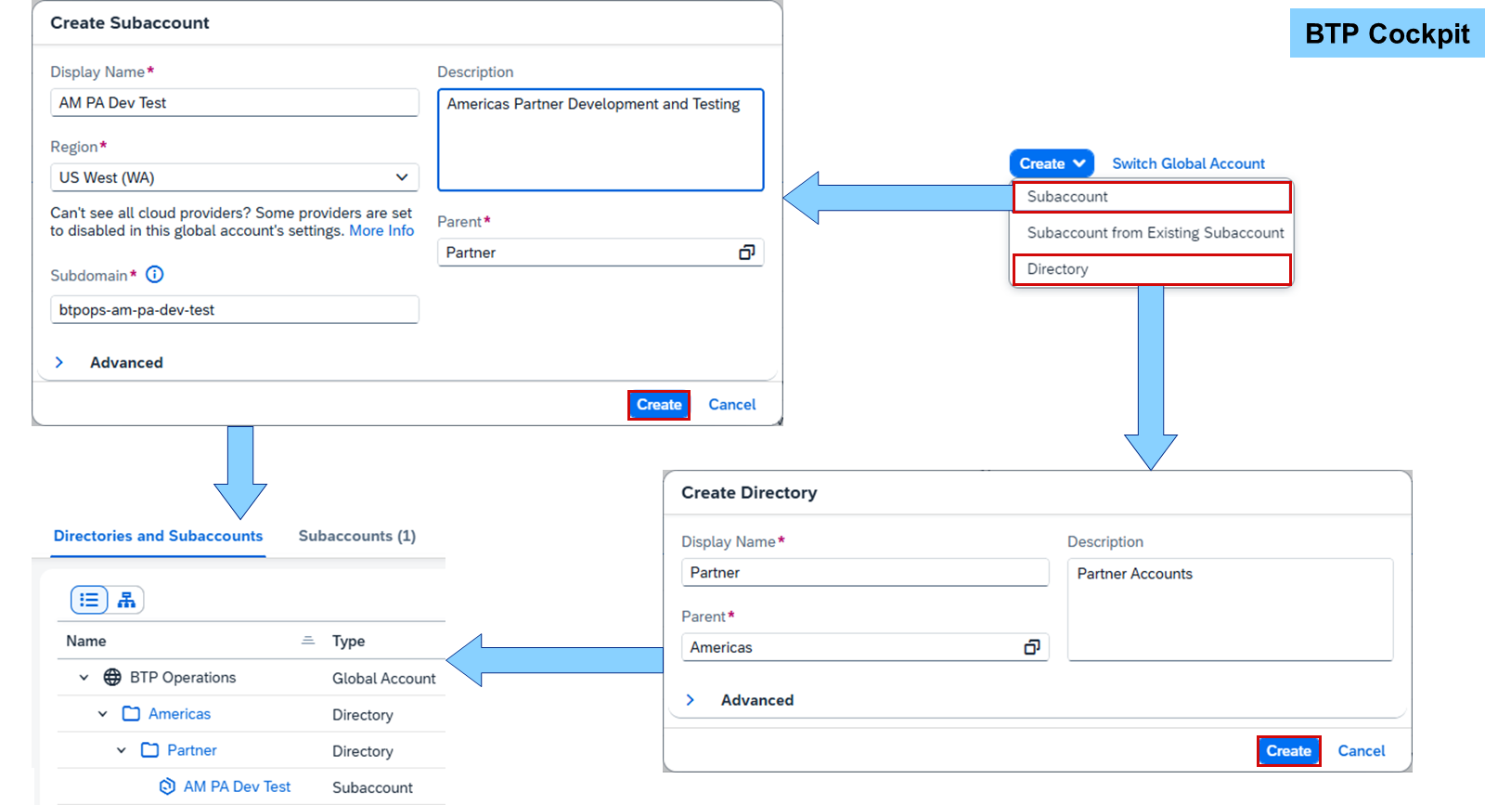Click the directory Description text area

pos(1231,609)
